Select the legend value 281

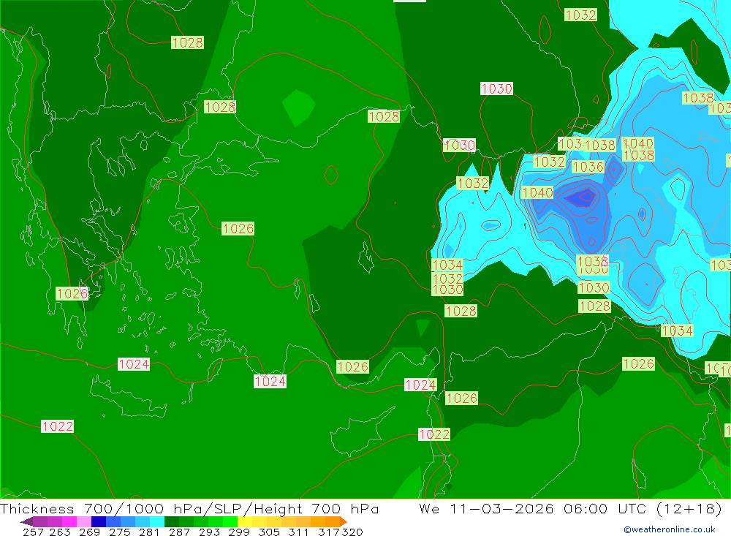[x=149, y=532]
